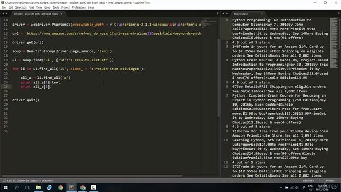
Task: Open Windows Start menu
Action: (x=6, y=187)
